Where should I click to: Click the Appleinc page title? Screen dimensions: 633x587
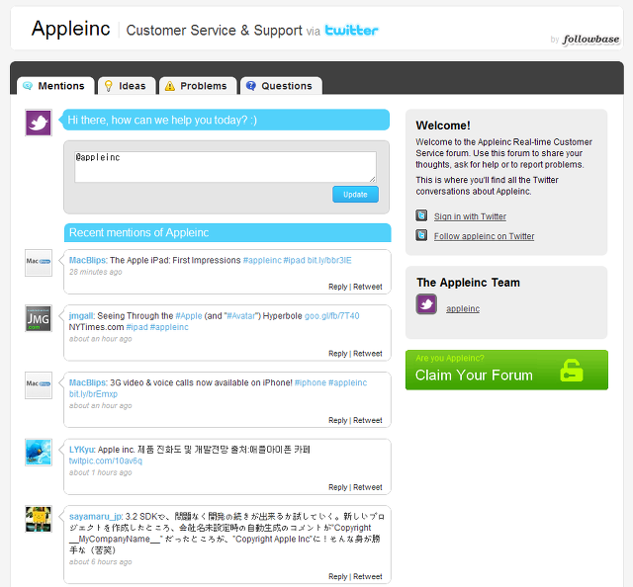(x=70, y=29)
